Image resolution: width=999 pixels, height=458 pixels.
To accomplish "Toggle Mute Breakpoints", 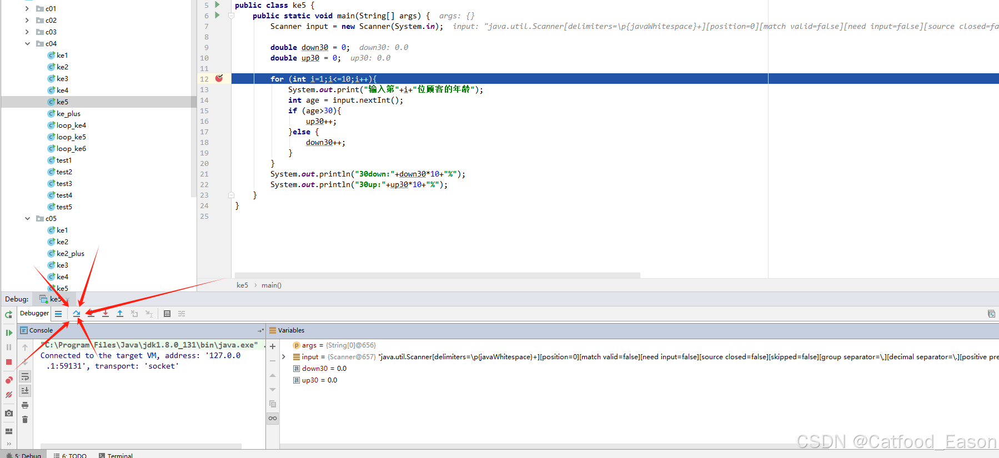I will tap(9, 395).
